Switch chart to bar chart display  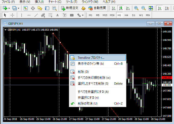click(x=113, y=8)
